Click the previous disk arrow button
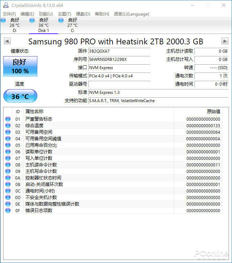This screenshot has height=263, width=232. point(7,41)
